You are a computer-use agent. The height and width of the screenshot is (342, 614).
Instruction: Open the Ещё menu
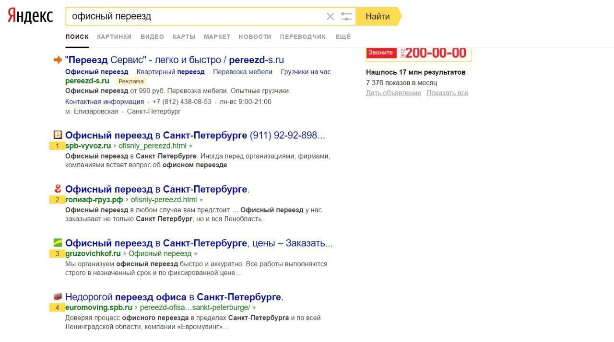(x=343, y=37)
